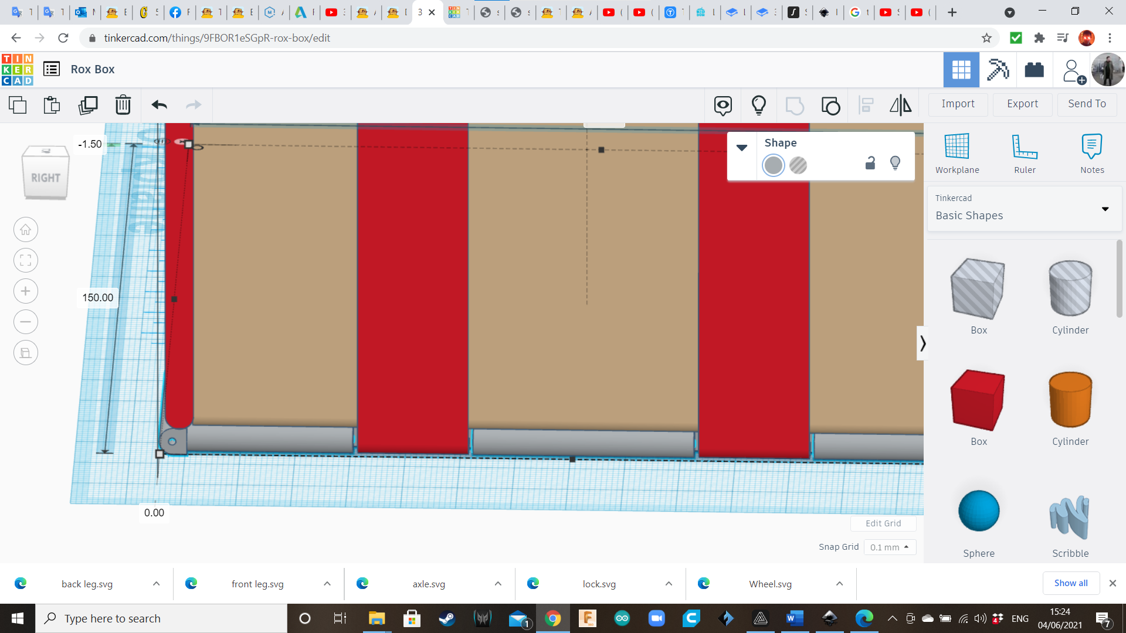Click Fit all in view icon

point(26,261)
